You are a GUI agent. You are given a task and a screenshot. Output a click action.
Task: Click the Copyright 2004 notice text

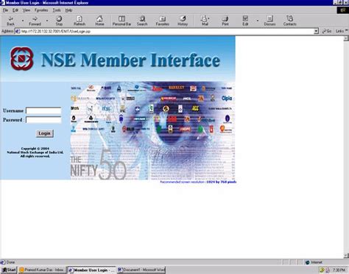[x=35, y=152]
